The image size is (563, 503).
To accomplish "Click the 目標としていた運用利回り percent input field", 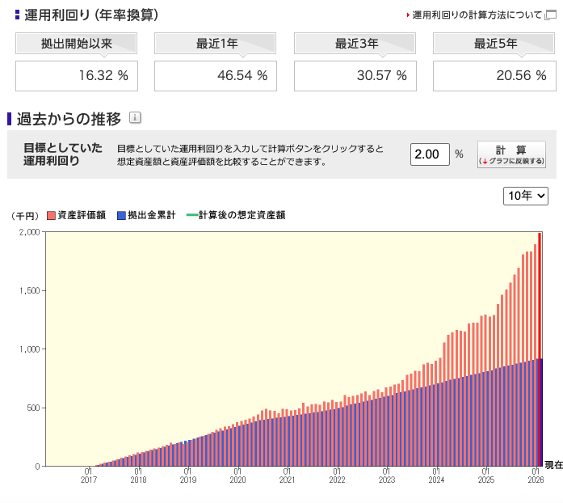I will (430, 154).
